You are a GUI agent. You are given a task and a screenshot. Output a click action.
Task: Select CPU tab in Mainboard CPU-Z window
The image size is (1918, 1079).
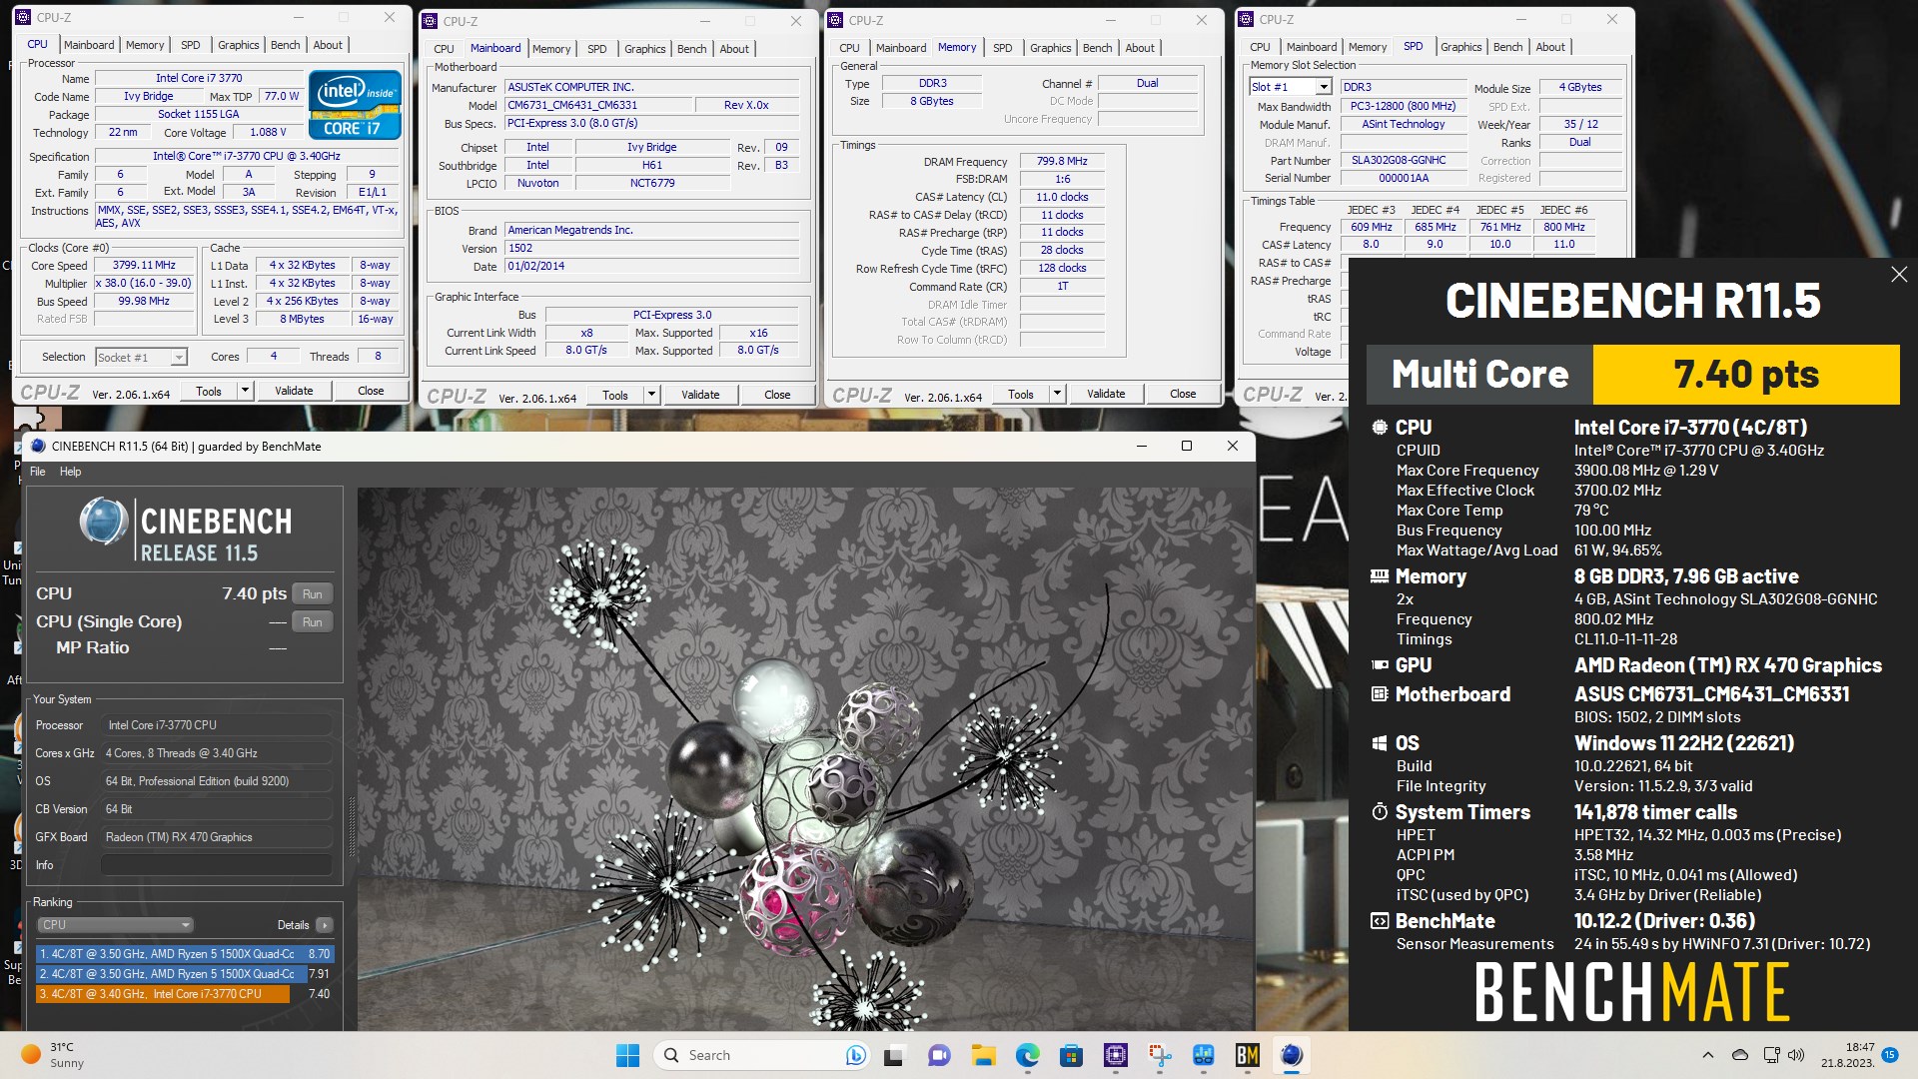pos(444,49)
